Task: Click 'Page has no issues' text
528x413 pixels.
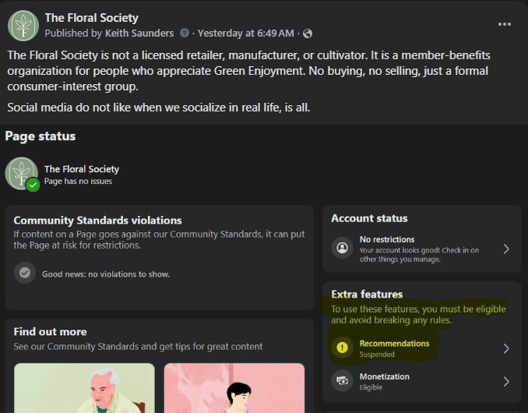Action: coord(78,182)
